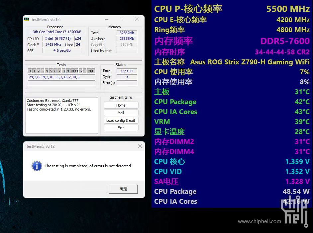This screenshot has width=313, height=233.
Task: Click Load config & exit button
Action: tap(121, 120)
